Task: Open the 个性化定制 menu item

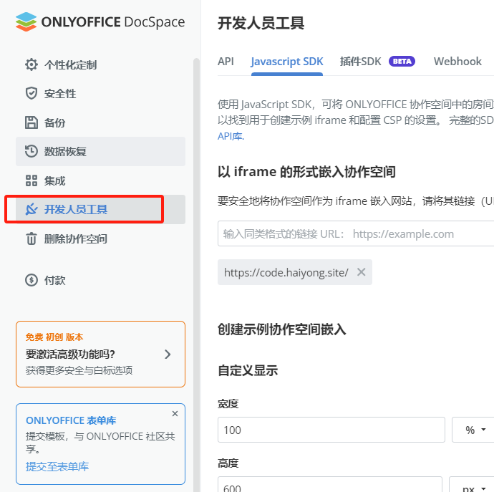Action: 100,64
